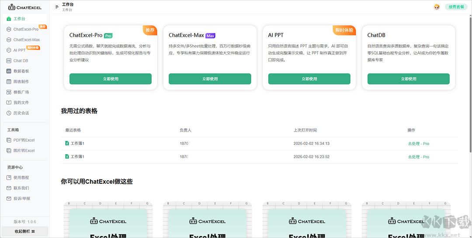472x238 pixels.
Task: Toggle the sidebar collapse icon beside 工作台 title
Action: point(57,7)
